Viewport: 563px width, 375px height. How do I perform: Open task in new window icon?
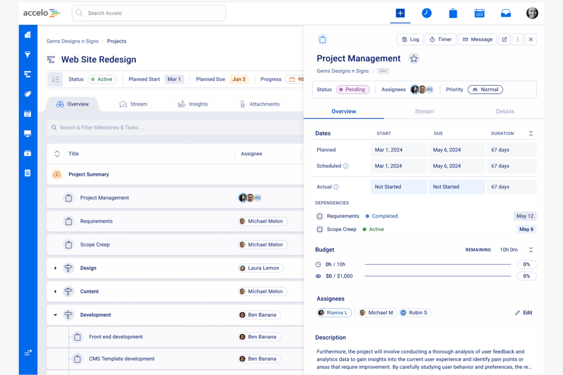pyautogui.click(x=504, y=40)
